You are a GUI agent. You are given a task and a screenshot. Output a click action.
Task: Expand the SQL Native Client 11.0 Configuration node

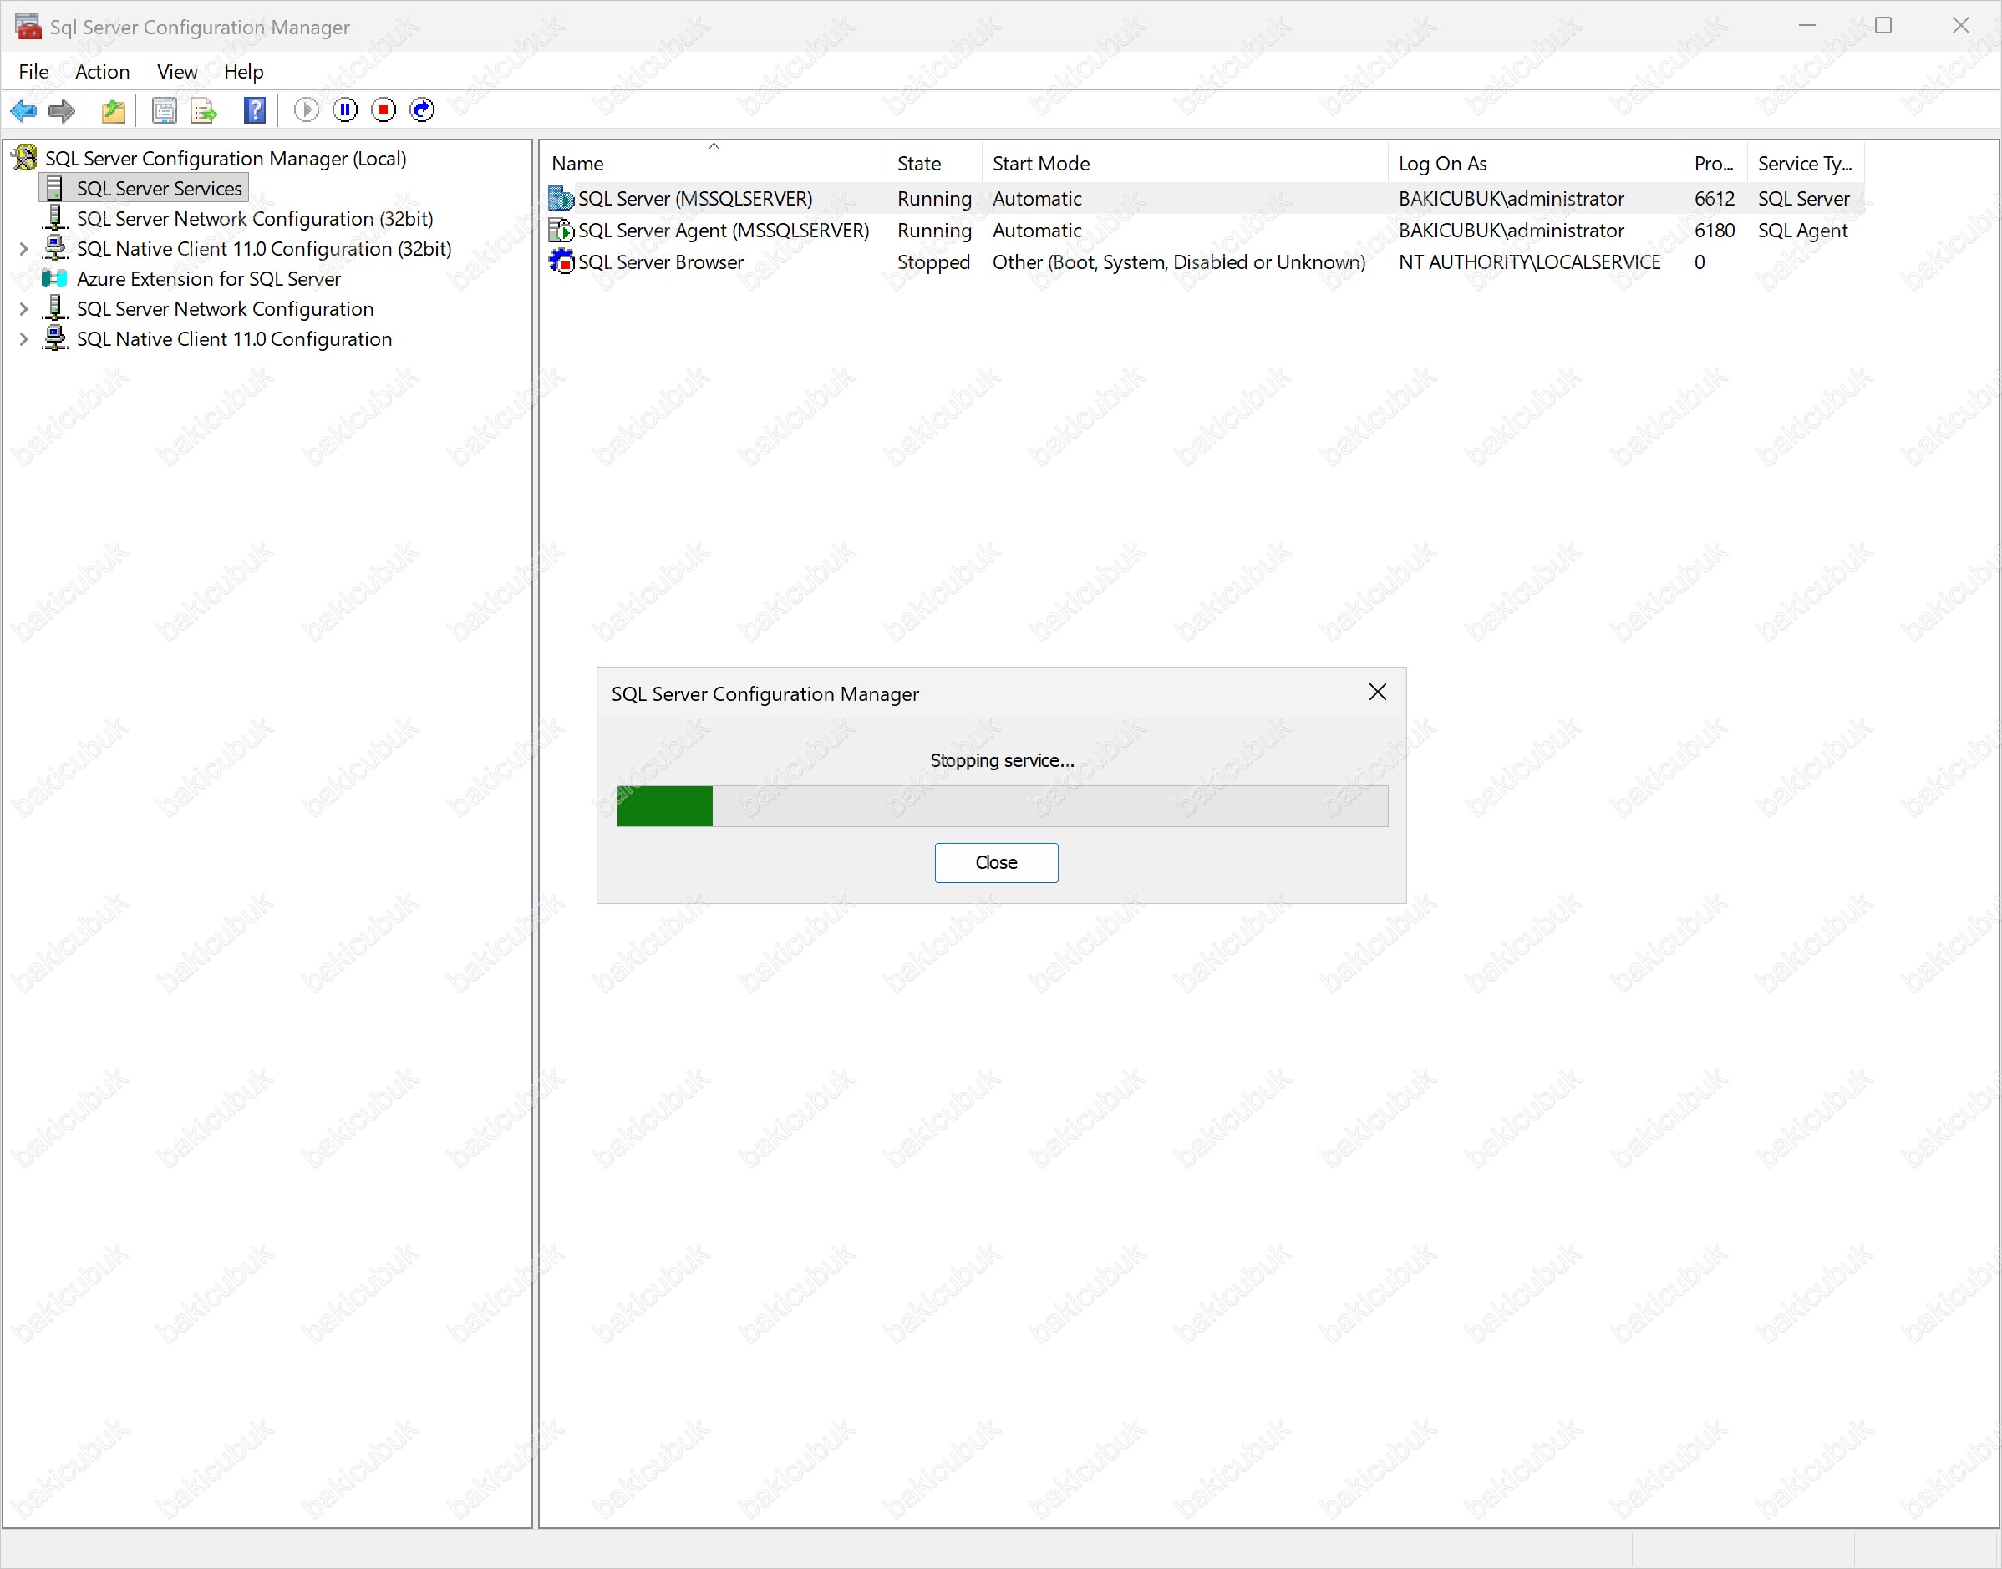(x=24, y=340)
